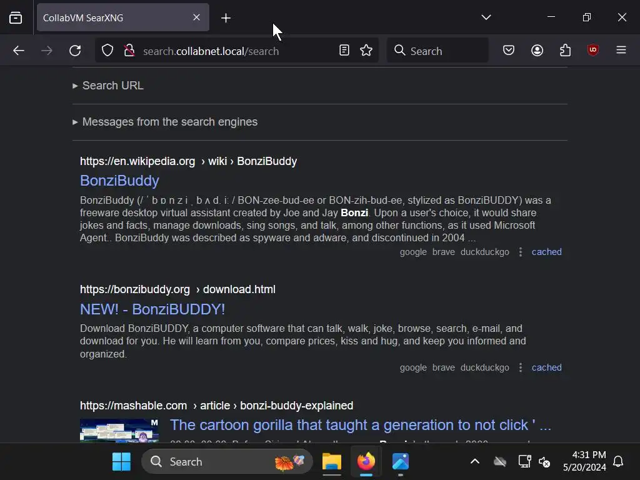Open Photos app in taskbar
640x480 pixels.
(x=401, y=462)
